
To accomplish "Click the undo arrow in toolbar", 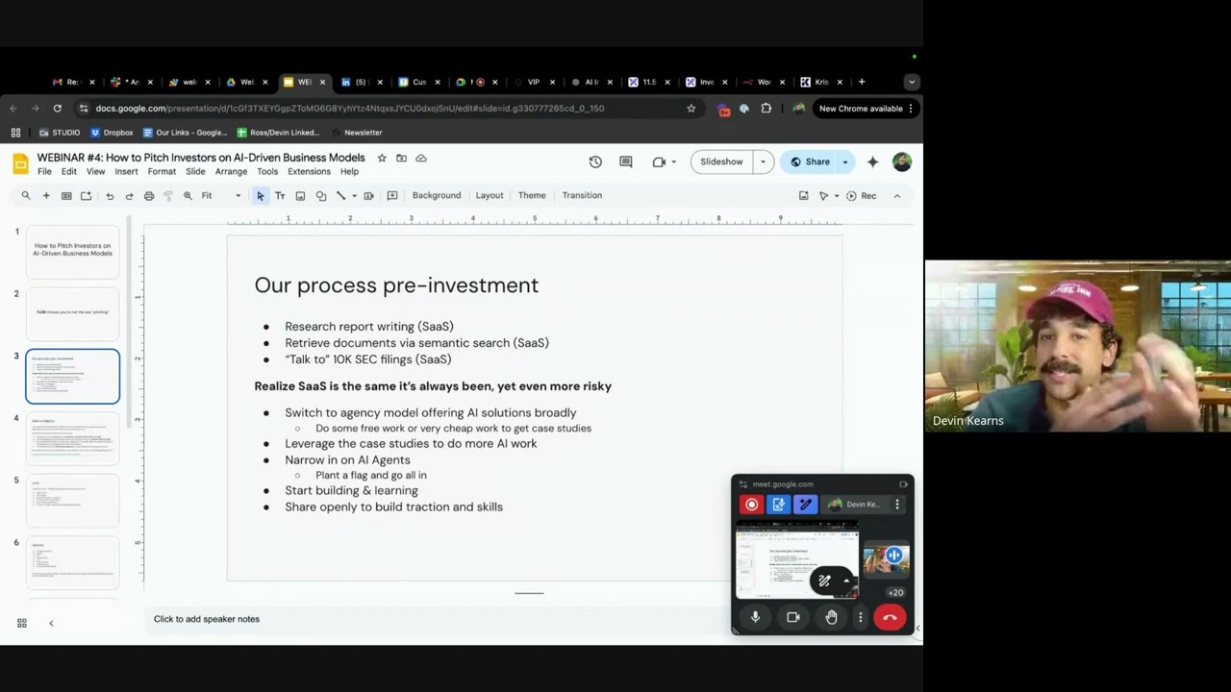I will [x=110, y=196].
